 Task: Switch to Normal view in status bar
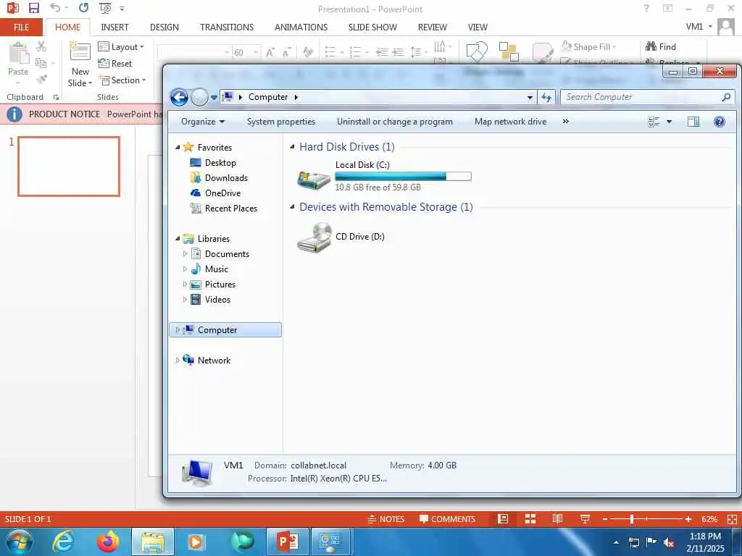[x=503, y=519]
